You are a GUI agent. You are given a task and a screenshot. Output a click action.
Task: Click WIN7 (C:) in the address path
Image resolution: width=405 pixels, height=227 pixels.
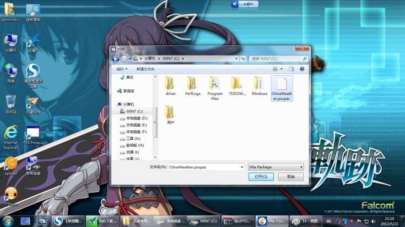click(171, 59)
